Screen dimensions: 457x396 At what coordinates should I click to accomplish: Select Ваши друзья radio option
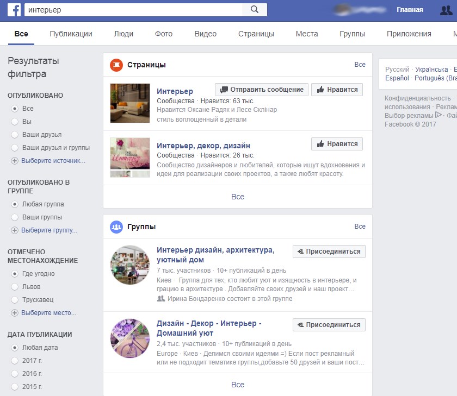click(14, 135)
